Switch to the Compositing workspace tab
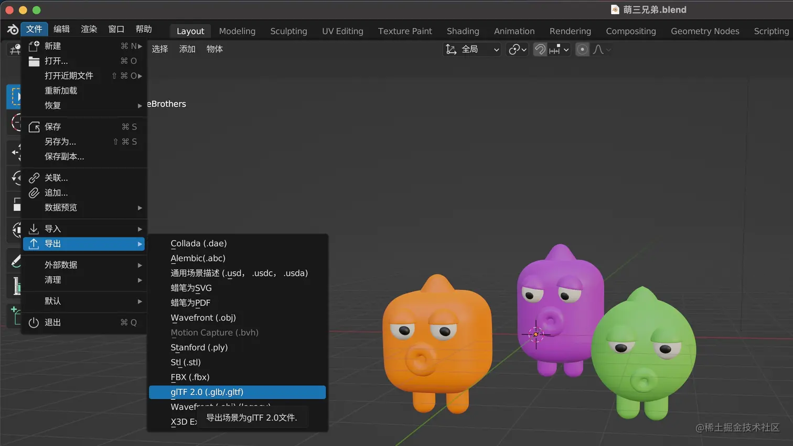793x446 pixels. 631,31
